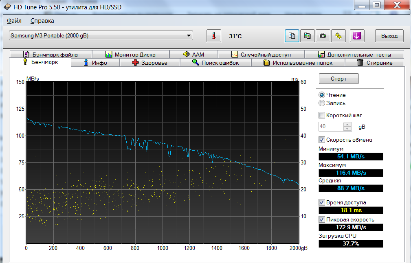Click the thermometer temperature icon button
The width and height of the screenshot is (411, 263).
click(x=213, y=36)
